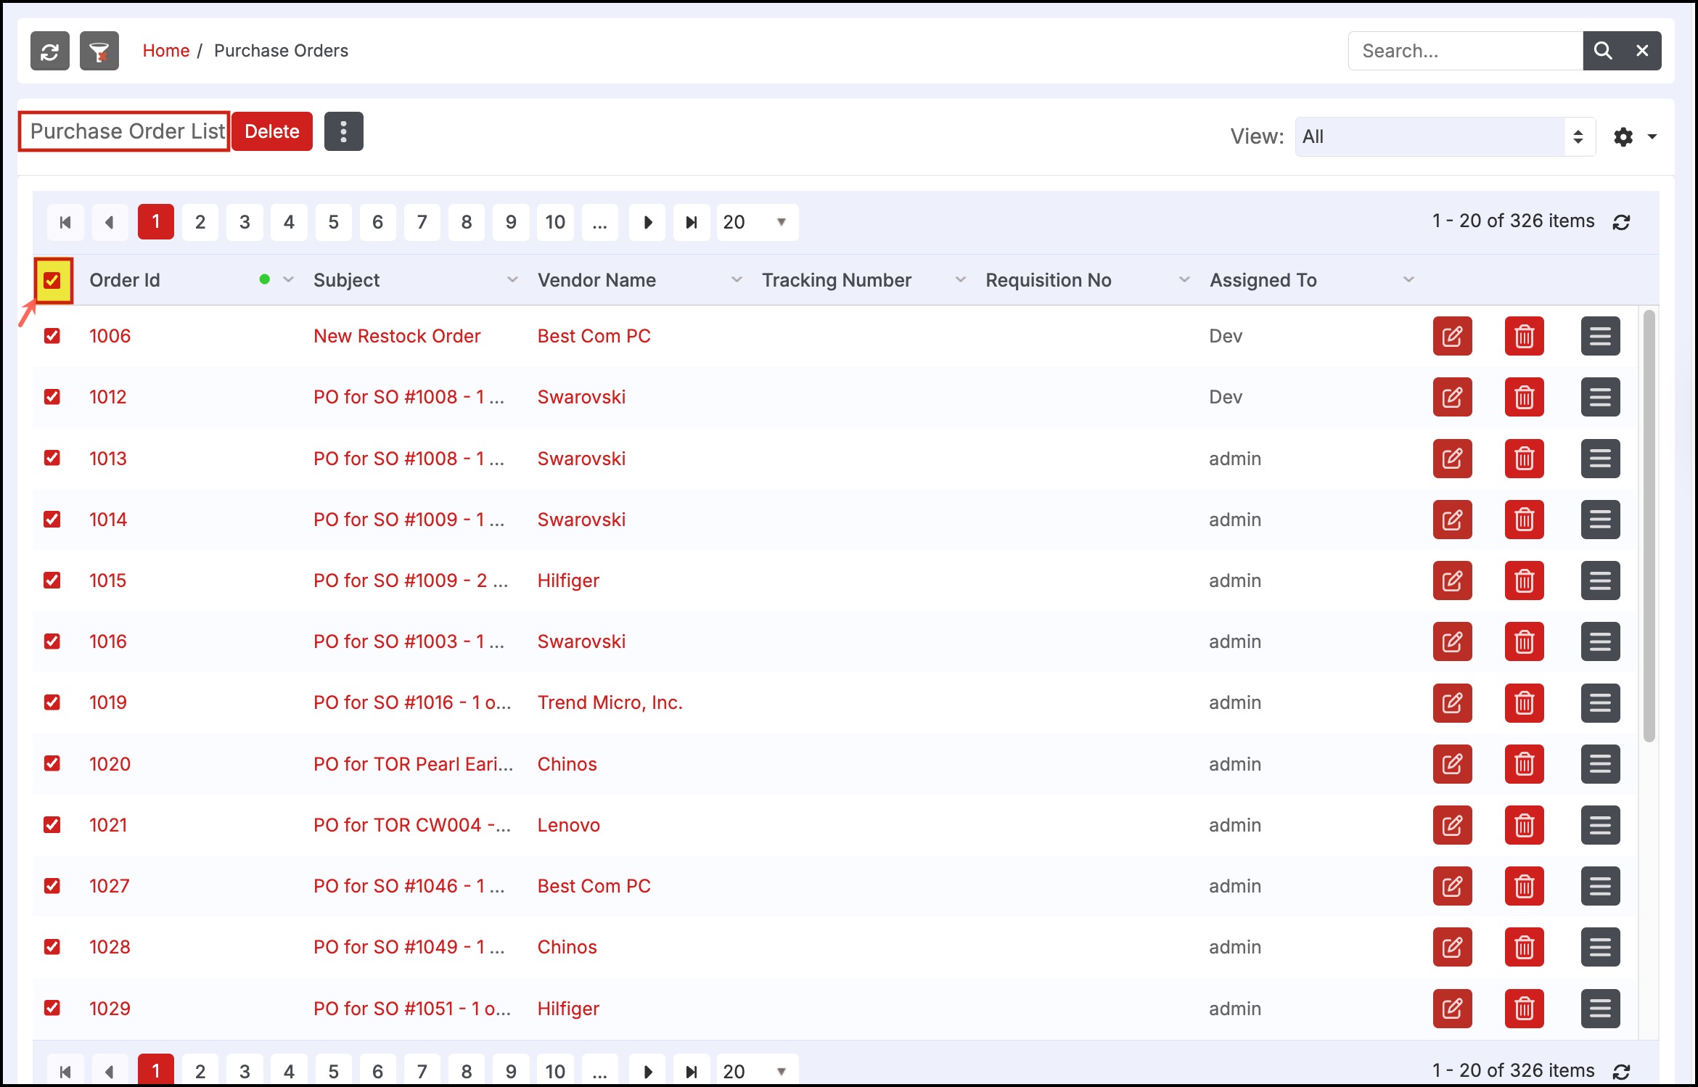This screenshot has width=1698, height=1087.
Task: Uncheck the checkbox for order 1027
Action: (52, 885)
